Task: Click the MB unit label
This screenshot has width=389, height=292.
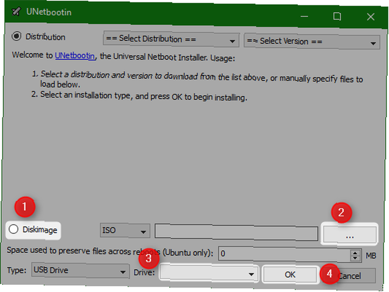Action: click(x=371, y=255)
